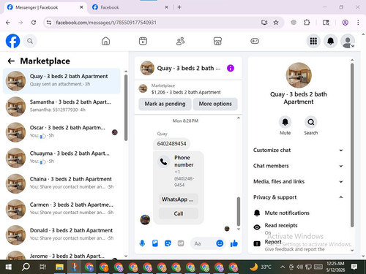Screen dimensions: 366x274
Task: Click the chat messages scrollbar
Action: 239,211
